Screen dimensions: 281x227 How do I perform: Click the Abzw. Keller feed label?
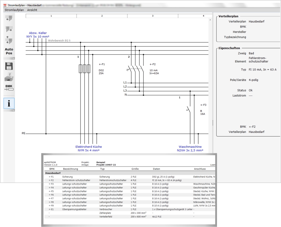click(x=38, y=35)
